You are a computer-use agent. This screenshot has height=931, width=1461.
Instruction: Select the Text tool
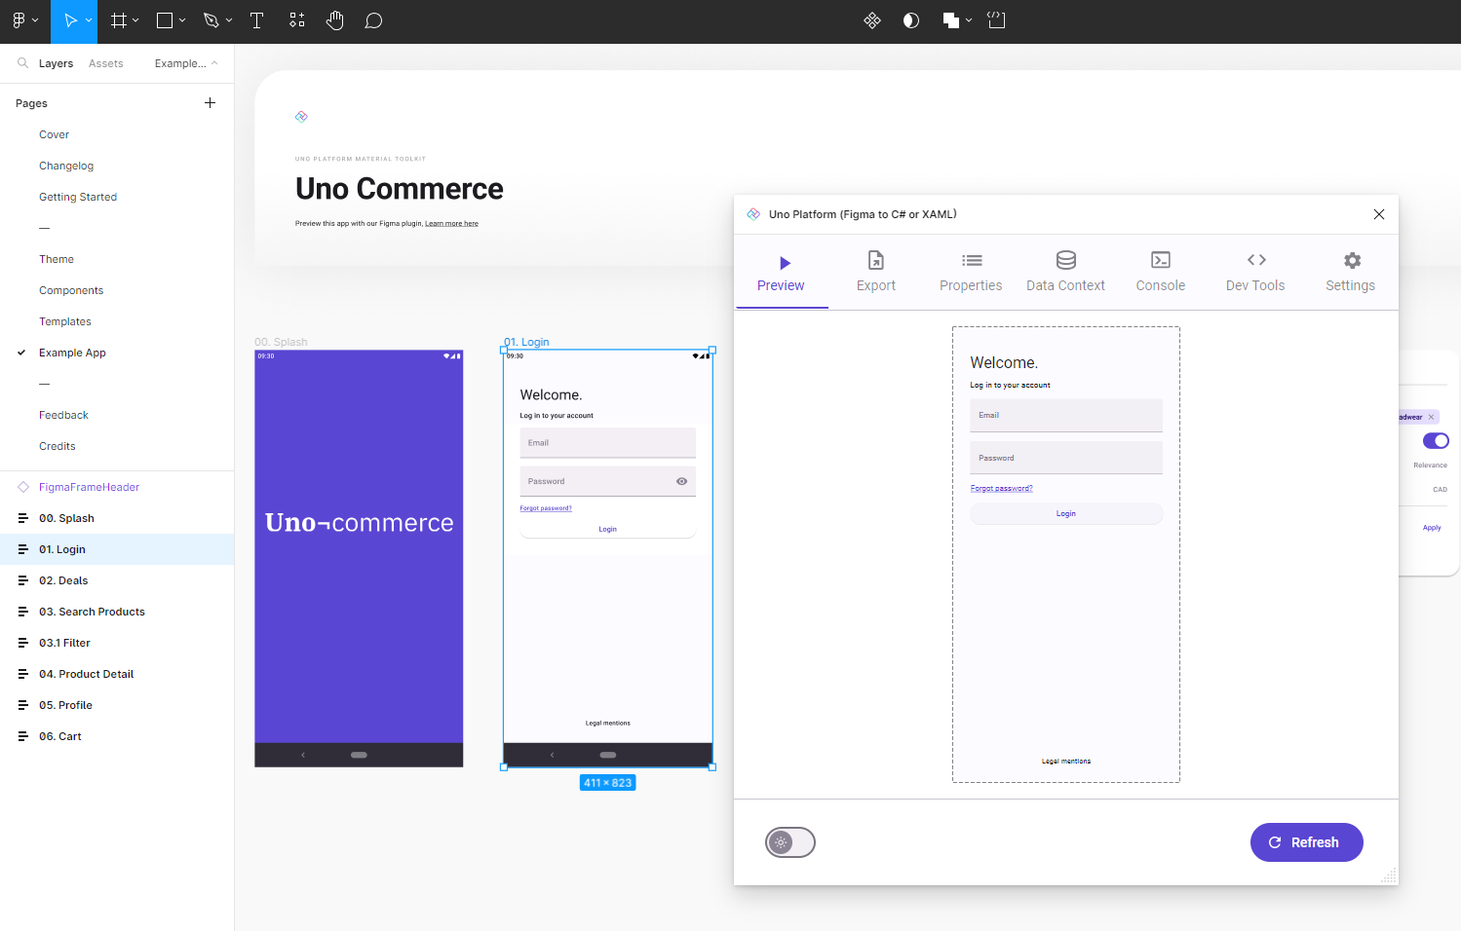(256, 19)
